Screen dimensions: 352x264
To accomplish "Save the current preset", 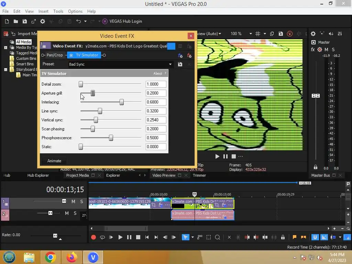I will (x=180, y=64).
